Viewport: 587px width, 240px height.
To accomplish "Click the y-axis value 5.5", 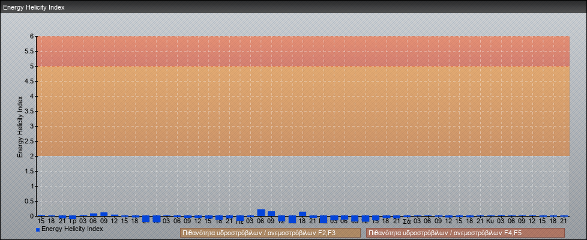I will (29, 51).
